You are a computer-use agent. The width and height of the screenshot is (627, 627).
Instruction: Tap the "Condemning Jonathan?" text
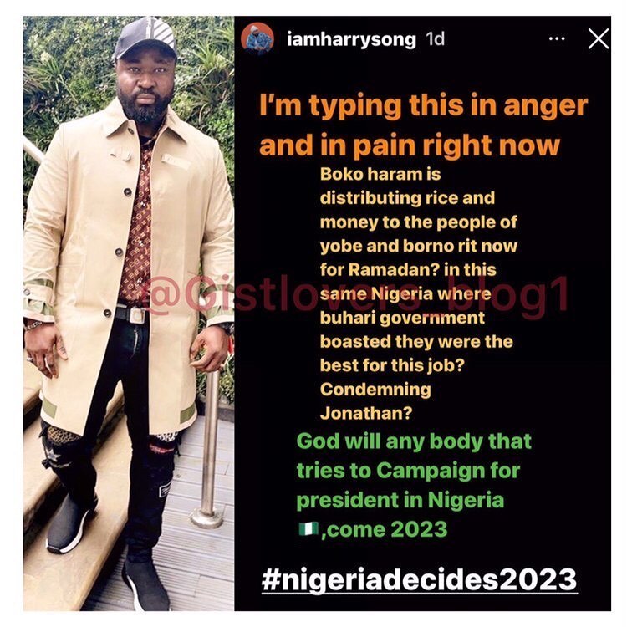pos(375,401)
